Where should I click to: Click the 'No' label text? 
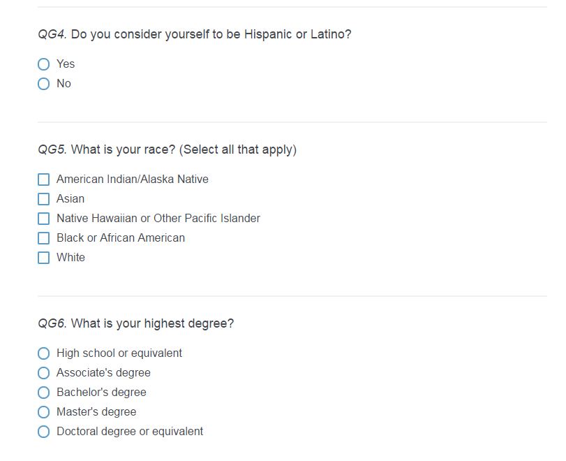coord(64,84)
